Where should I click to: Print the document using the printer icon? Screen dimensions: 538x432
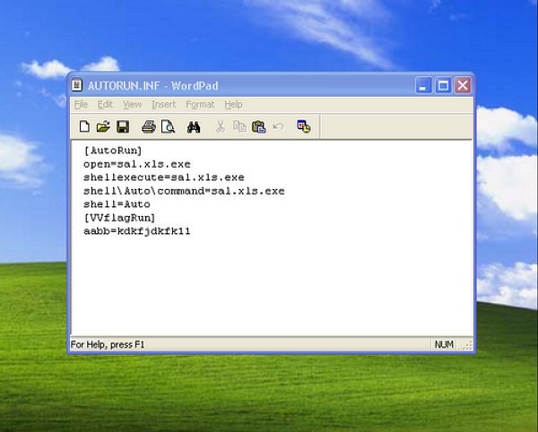click(x=149, y=127)
